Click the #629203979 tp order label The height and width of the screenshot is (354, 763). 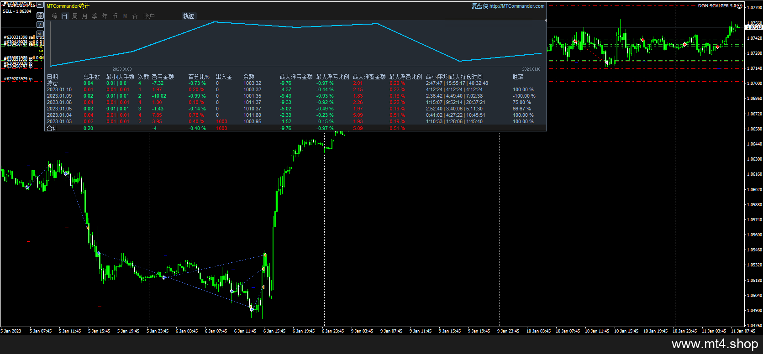(18, 79)
